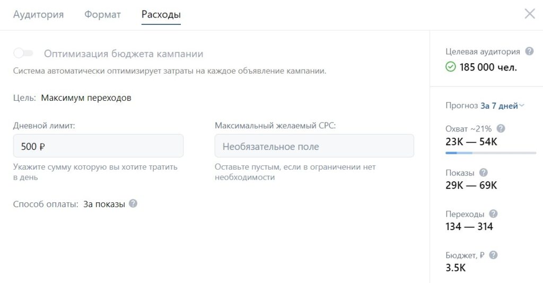Switch to the Аудитория tab
Viewport: 543px width, 283px height.
(x=38, y=15)
